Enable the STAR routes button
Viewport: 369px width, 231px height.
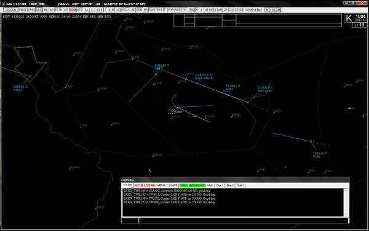click(x=218, y=10)
